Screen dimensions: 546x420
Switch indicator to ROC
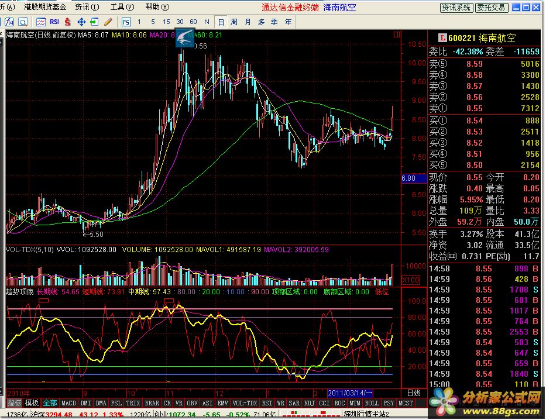339,403
